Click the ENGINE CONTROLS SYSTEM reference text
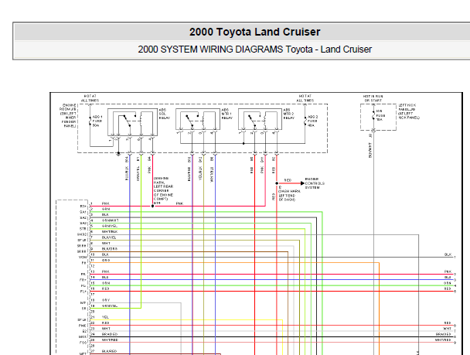The image size is (470, 355). coord(315,183)
